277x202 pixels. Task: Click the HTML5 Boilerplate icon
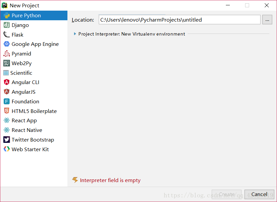7,111
